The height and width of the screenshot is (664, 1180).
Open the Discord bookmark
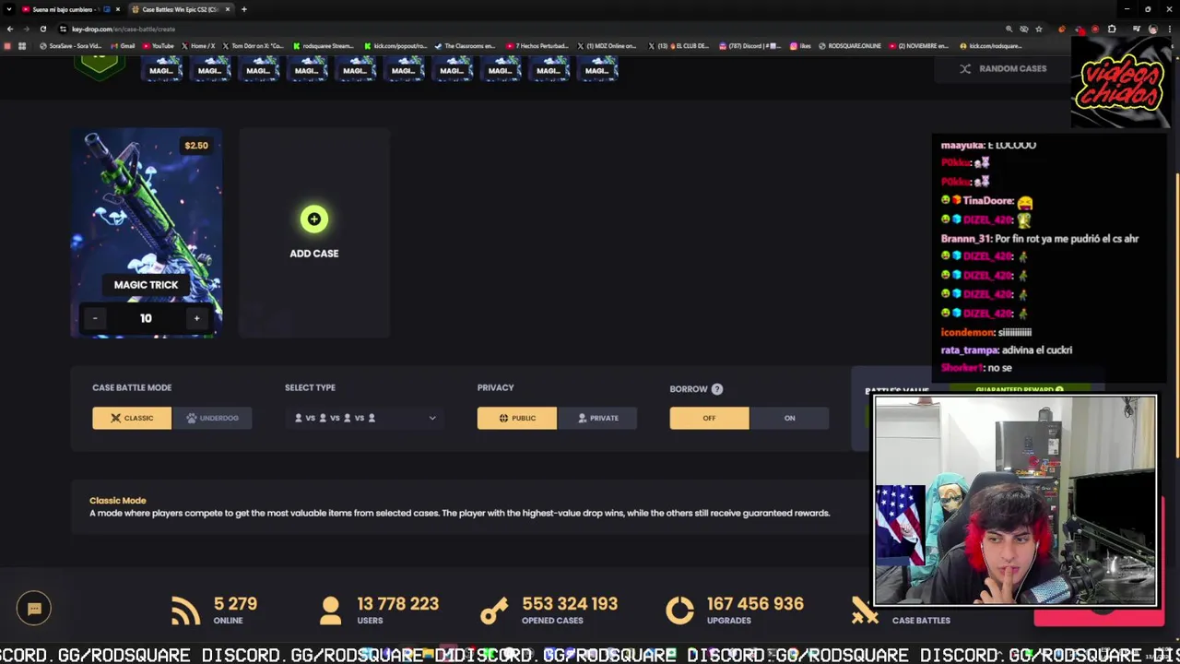tap(750, 46)
